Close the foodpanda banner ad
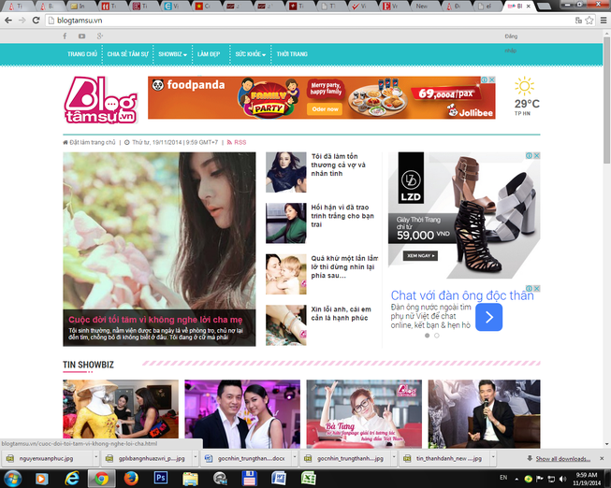This screenshot has height=488, width=611. [x=492, y=79]
